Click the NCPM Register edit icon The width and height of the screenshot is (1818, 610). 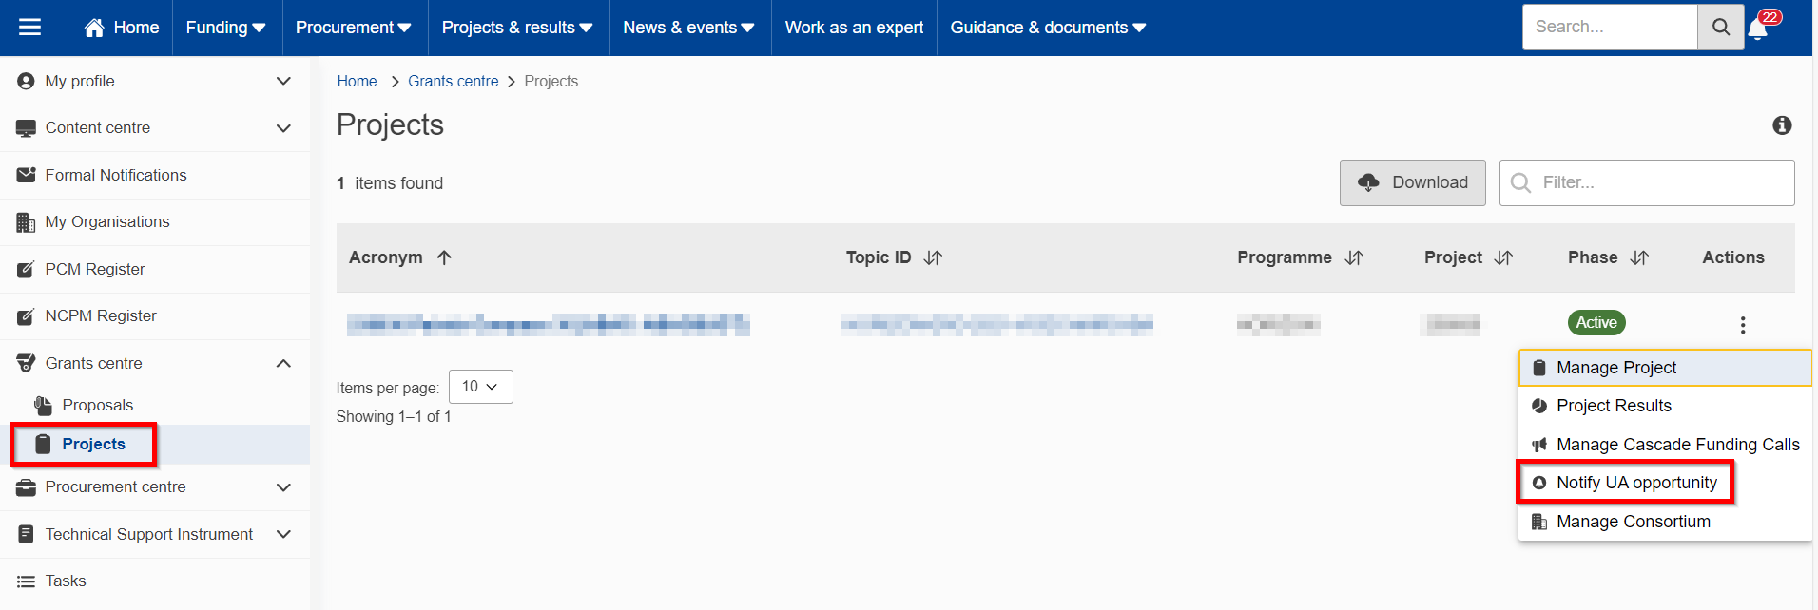[x=26, y=315]
